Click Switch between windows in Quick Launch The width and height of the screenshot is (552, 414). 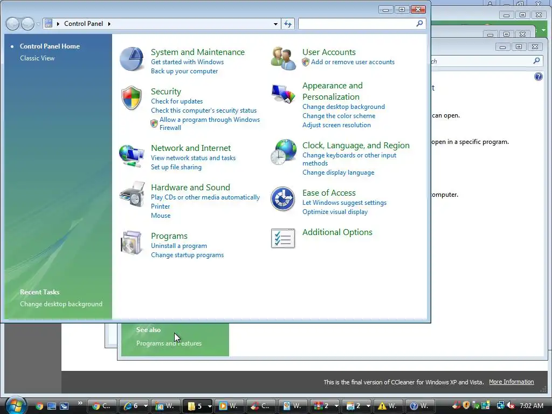click(64, 406)
